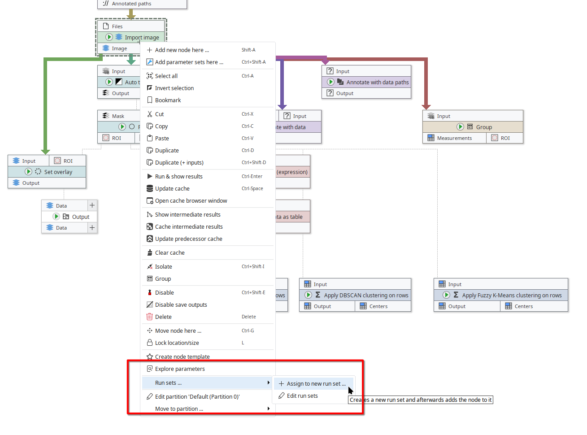Image resolution: width=587 pixels, height=435 pixels.
Task: Toggle Disable save outputs option
Action: point(181,304)
